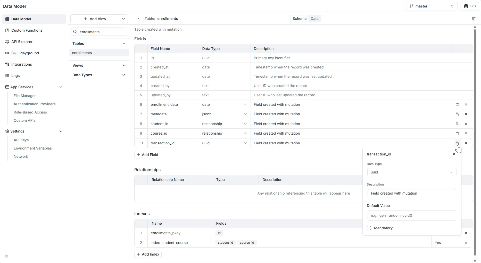Open field settings for enrollment_date
Screen dimensions: 481x263
[x=458, y=104]
